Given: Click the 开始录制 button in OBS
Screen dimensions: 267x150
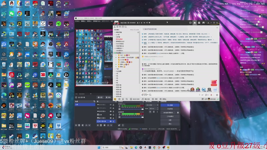Looking at the screenshot, I should coord(170,109).
